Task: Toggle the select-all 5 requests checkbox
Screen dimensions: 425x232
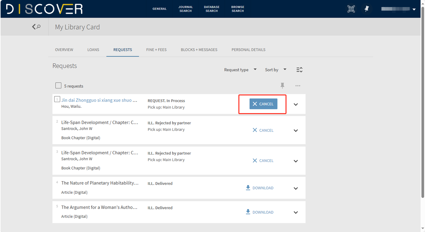Action: 58,86
